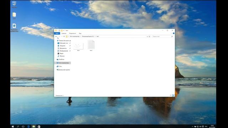Click the New folder icon in the title bar toolbar

62,31
